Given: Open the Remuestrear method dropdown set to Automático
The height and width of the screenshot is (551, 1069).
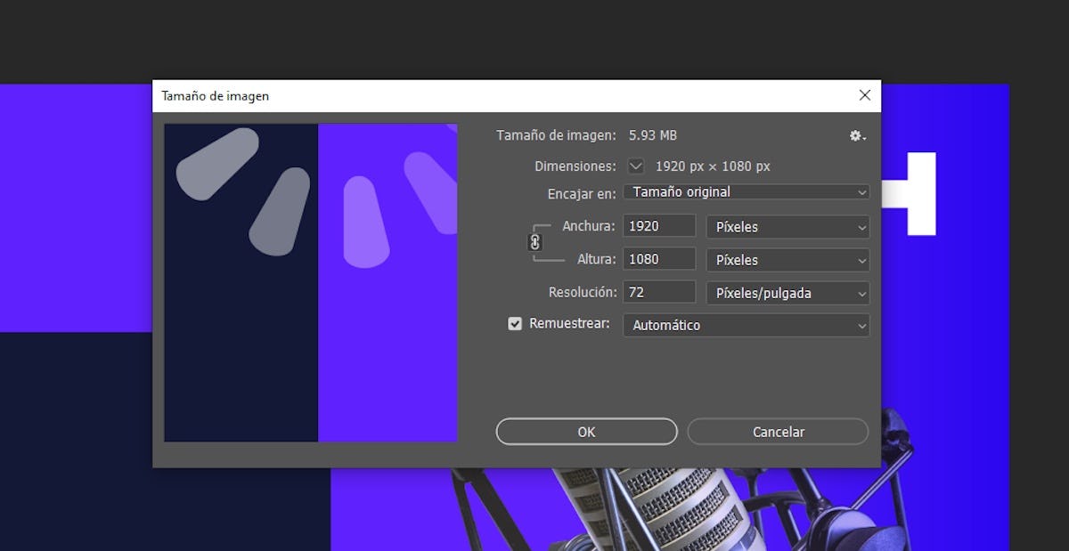Looking at the screenshot, I should [746, 326].
